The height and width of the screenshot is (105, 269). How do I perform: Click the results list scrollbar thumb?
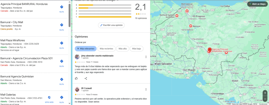coord(69,15)
